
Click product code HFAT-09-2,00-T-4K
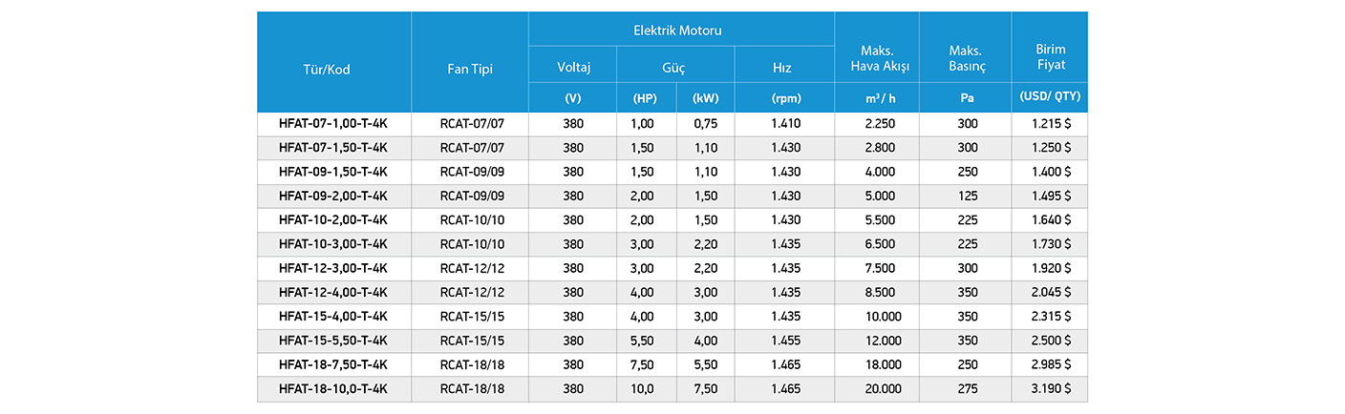point(333,197)
